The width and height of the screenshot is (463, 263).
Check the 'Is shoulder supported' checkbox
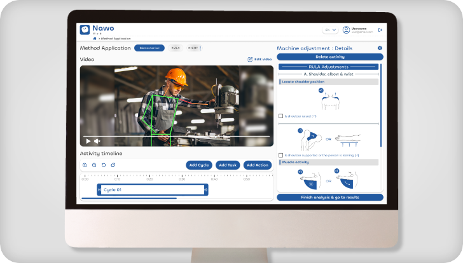click(281, 155)
